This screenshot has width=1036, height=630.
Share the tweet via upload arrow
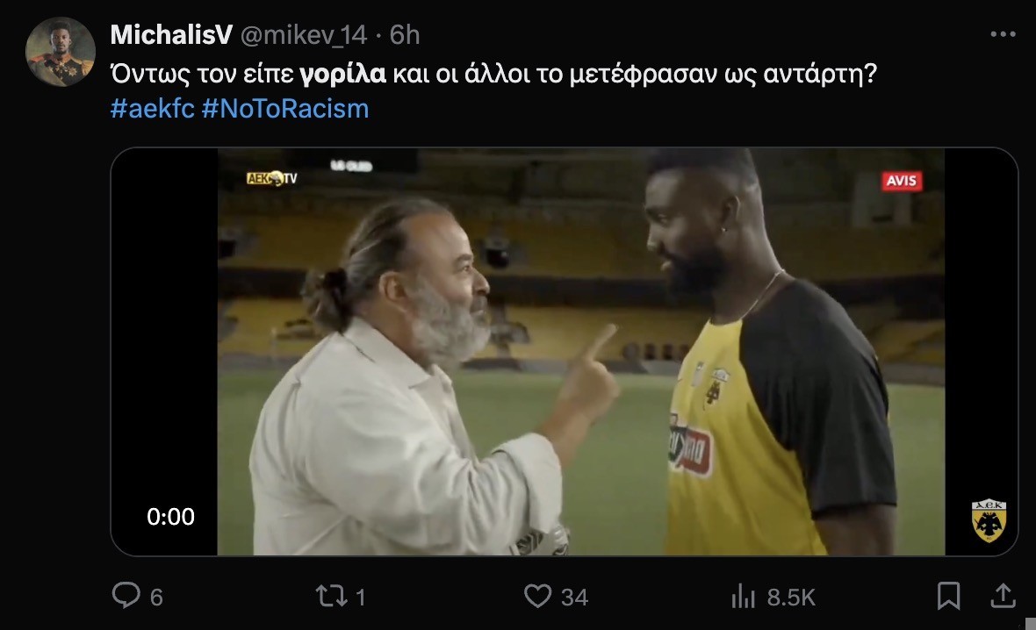coord(1003,596)
